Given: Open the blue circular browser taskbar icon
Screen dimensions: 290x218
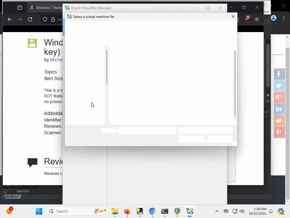Looking at the screenshot, I should click(152, 211).
